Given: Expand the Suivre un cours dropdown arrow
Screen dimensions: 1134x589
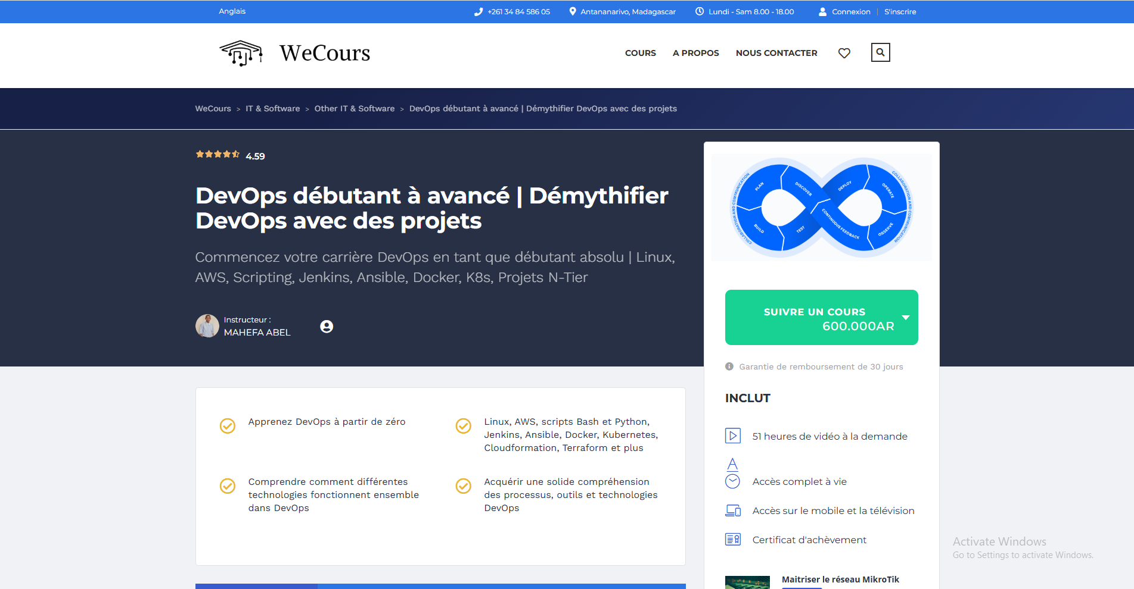Looking at the screenshot, I should pyautogui.click(x=906, y=318).
